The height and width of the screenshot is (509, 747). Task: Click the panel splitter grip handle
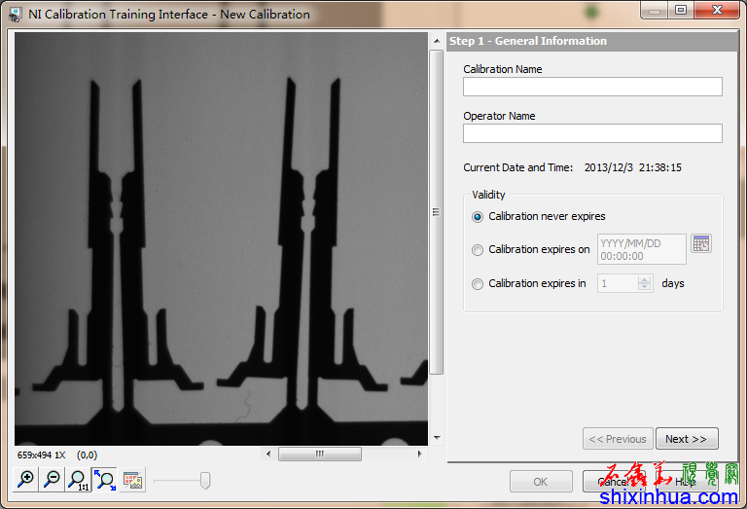[x=437, y=212]
